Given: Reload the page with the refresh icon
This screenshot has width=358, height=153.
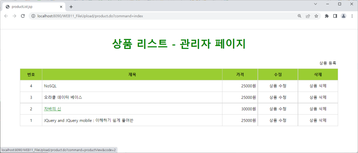Looking at the screenshot, I should click(23, 16).
